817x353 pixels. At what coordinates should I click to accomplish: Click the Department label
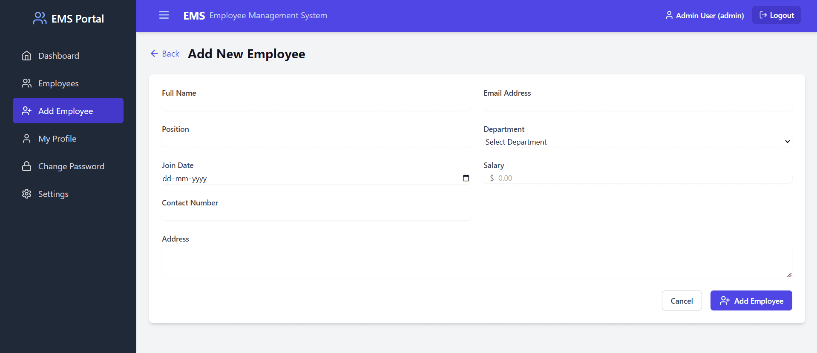coord(504,129)
